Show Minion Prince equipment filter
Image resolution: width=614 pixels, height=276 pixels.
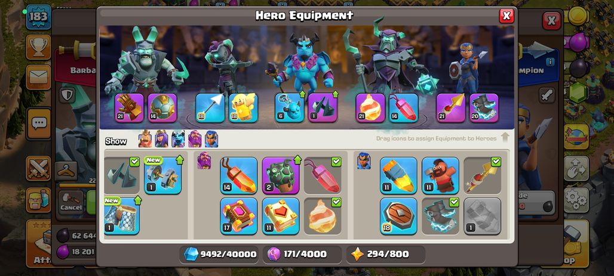178,139
